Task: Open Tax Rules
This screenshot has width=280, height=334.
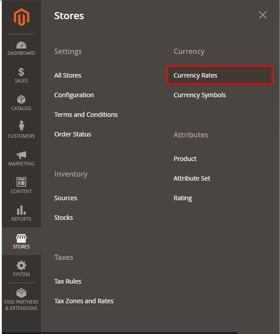Action: coord(68,281)
